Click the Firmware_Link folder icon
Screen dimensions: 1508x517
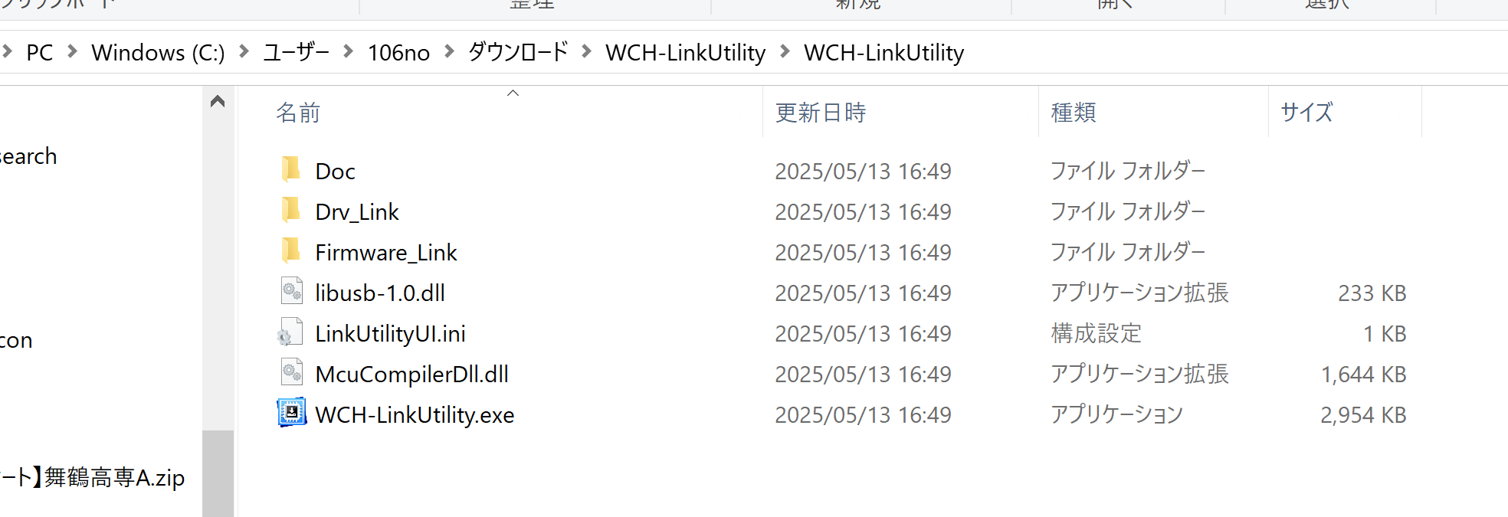click(x=291, y=250)
